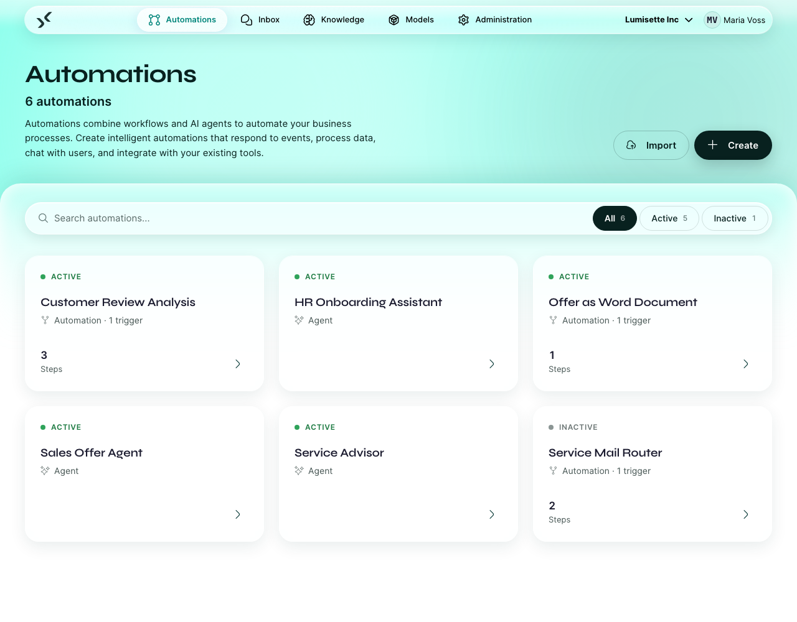Open Sales Offer Agent via its chevron

coord(238,514)
